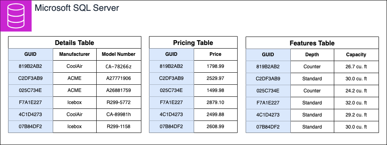Click the Capacity column header
Image resolution: width=387 pixels, height=145 pixels.
coord(356,55)
